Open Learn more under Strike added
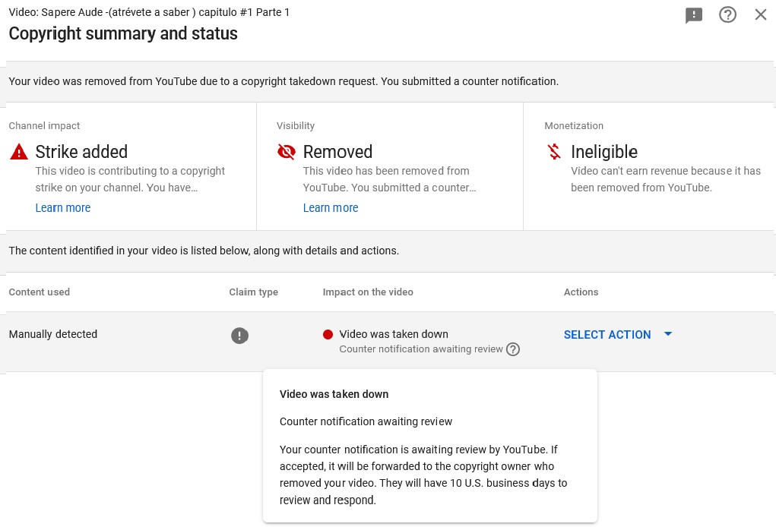This screenshot has height=527, width=776. (63, 207)
